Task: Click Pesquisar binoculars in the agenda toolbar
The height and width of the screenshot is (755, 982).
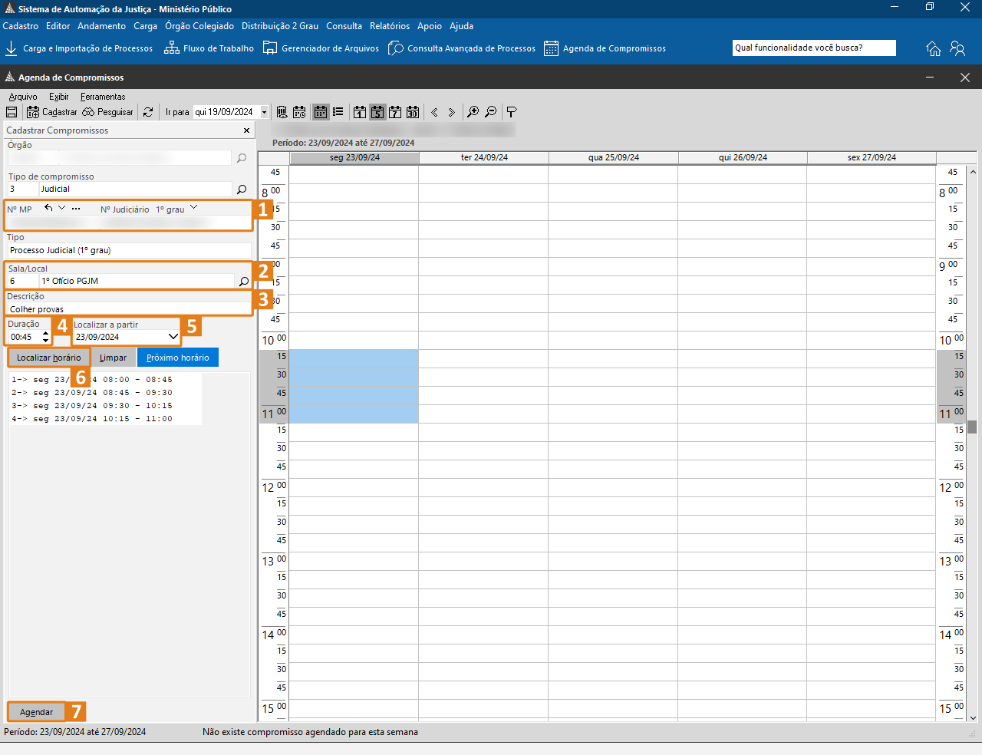Action: [x=108, y=112]
